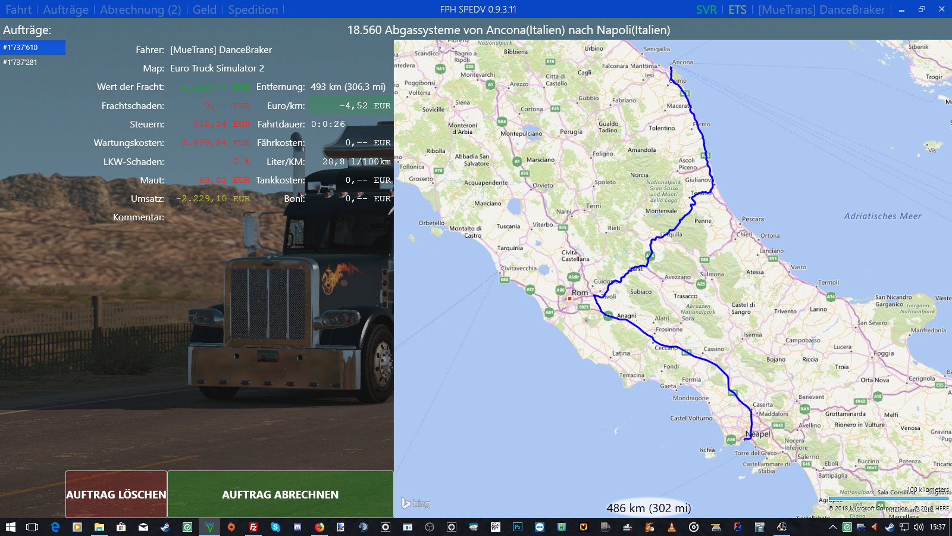Select job #1'737'281 in list

pyautogui.click(x=33, y=62)
